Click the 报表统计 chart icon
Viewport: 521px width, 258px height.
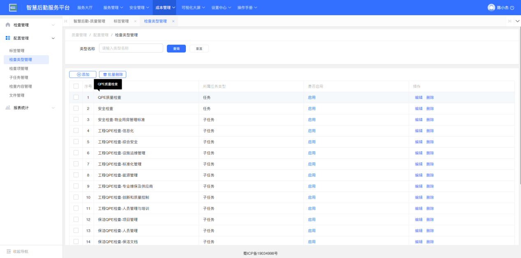pyautogui.click(x=8, y=108)
